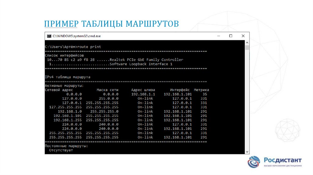Click the Постоянные маршруты: label

66,146
